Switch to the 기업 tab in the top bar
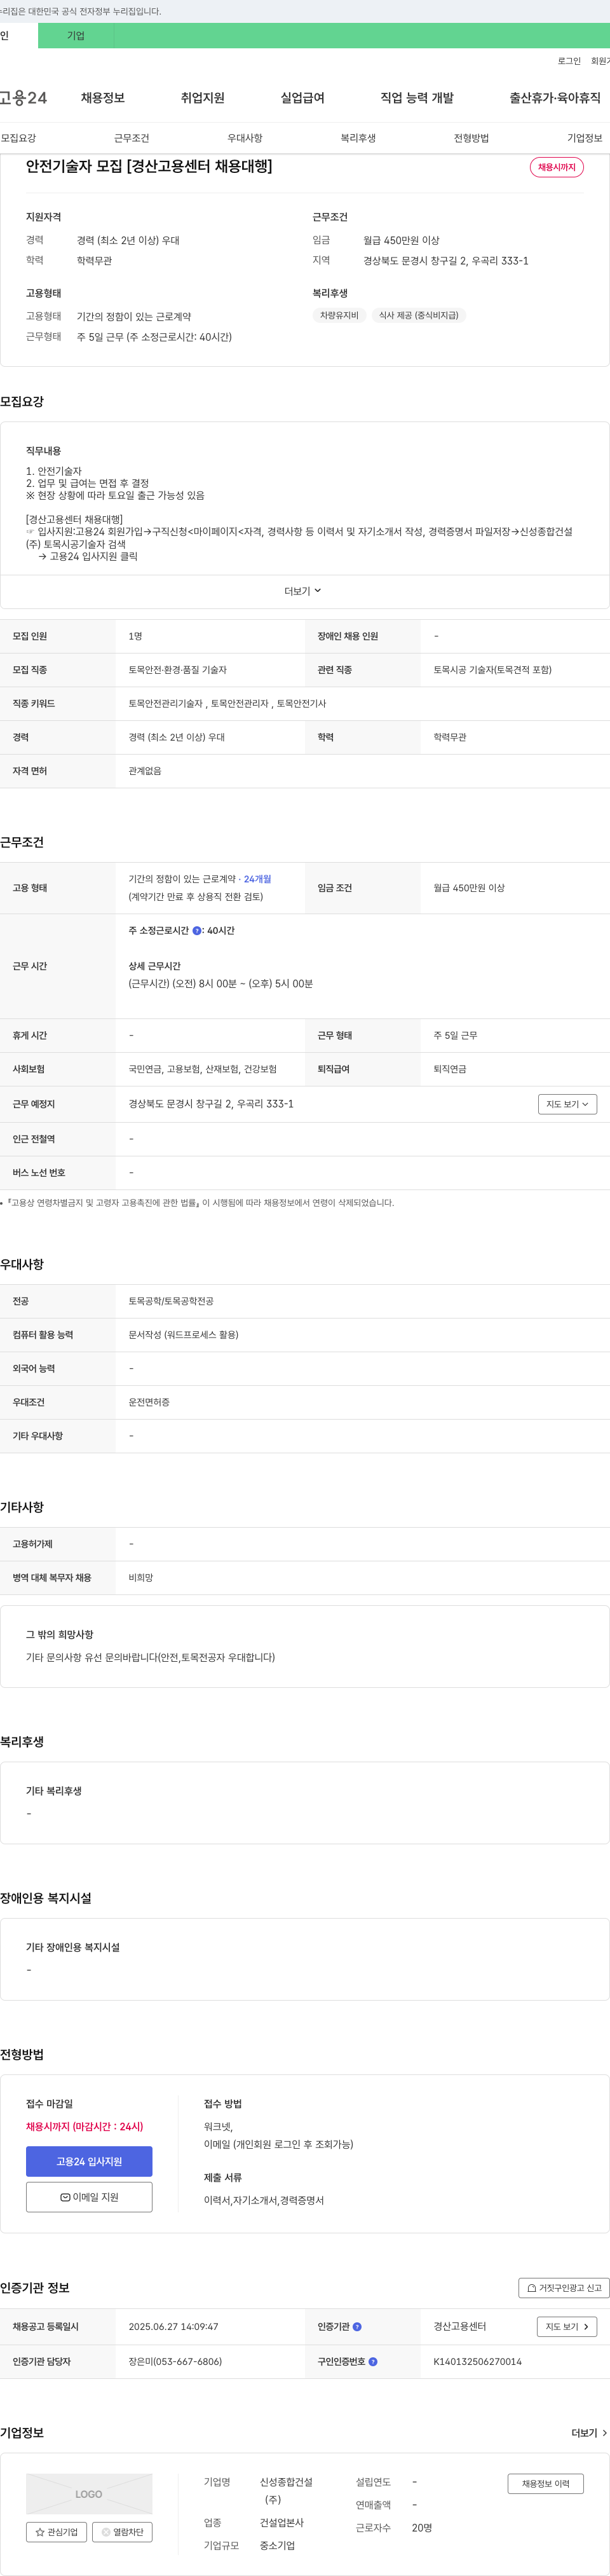 (76, 36)
